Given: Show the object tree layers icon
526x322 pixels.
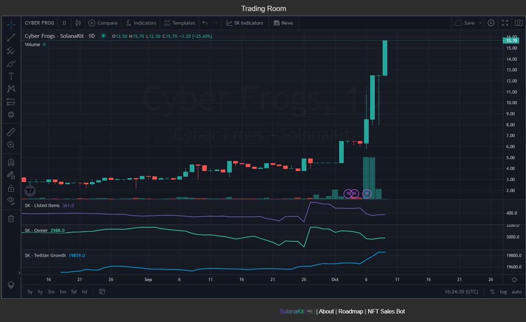Looking at the screenshot, I should pyautogui.click(x=11, y=285).
